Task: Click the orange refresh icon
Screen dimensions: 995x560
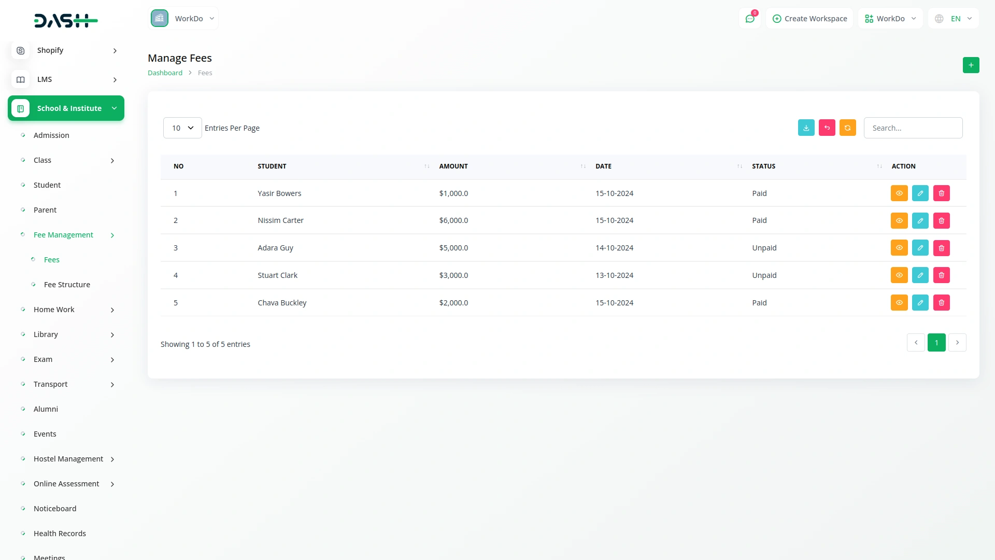Action: coord(847,128)
